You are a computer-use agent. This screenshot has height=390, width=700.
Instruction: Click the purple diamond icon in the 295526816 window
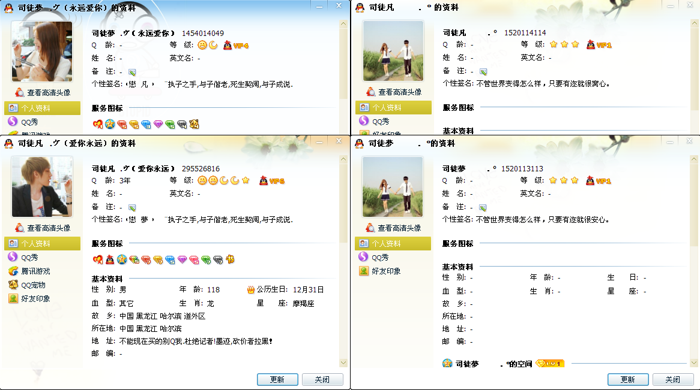point(182,260)
